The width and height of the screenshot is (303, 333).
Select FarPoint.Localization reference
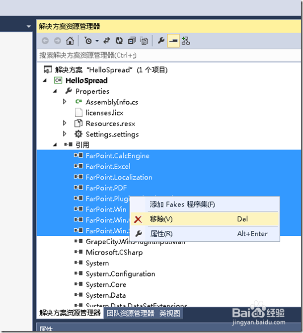coord(119,177)
